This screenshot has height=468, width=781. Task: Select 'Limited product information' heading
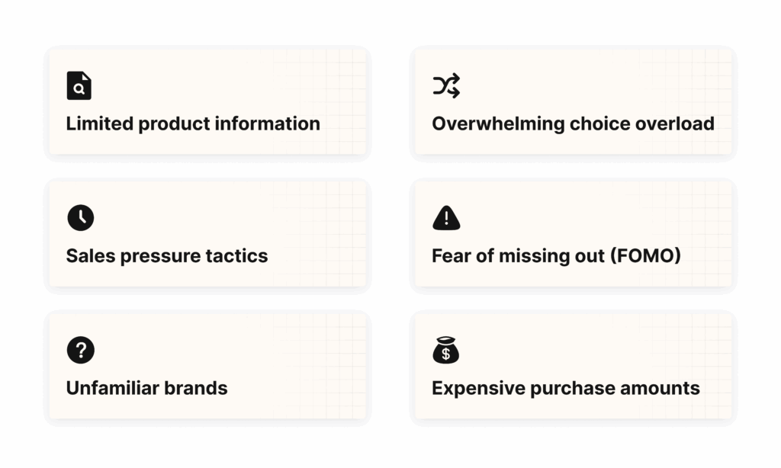point(193,123)
